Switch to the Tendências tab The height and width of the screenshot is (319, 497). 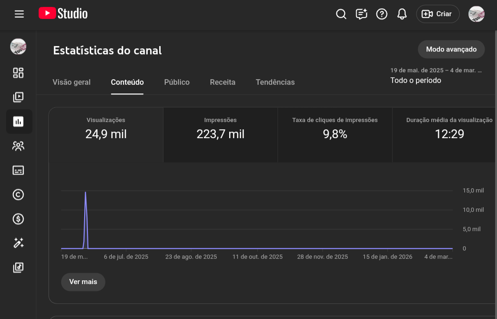[275, 82]
